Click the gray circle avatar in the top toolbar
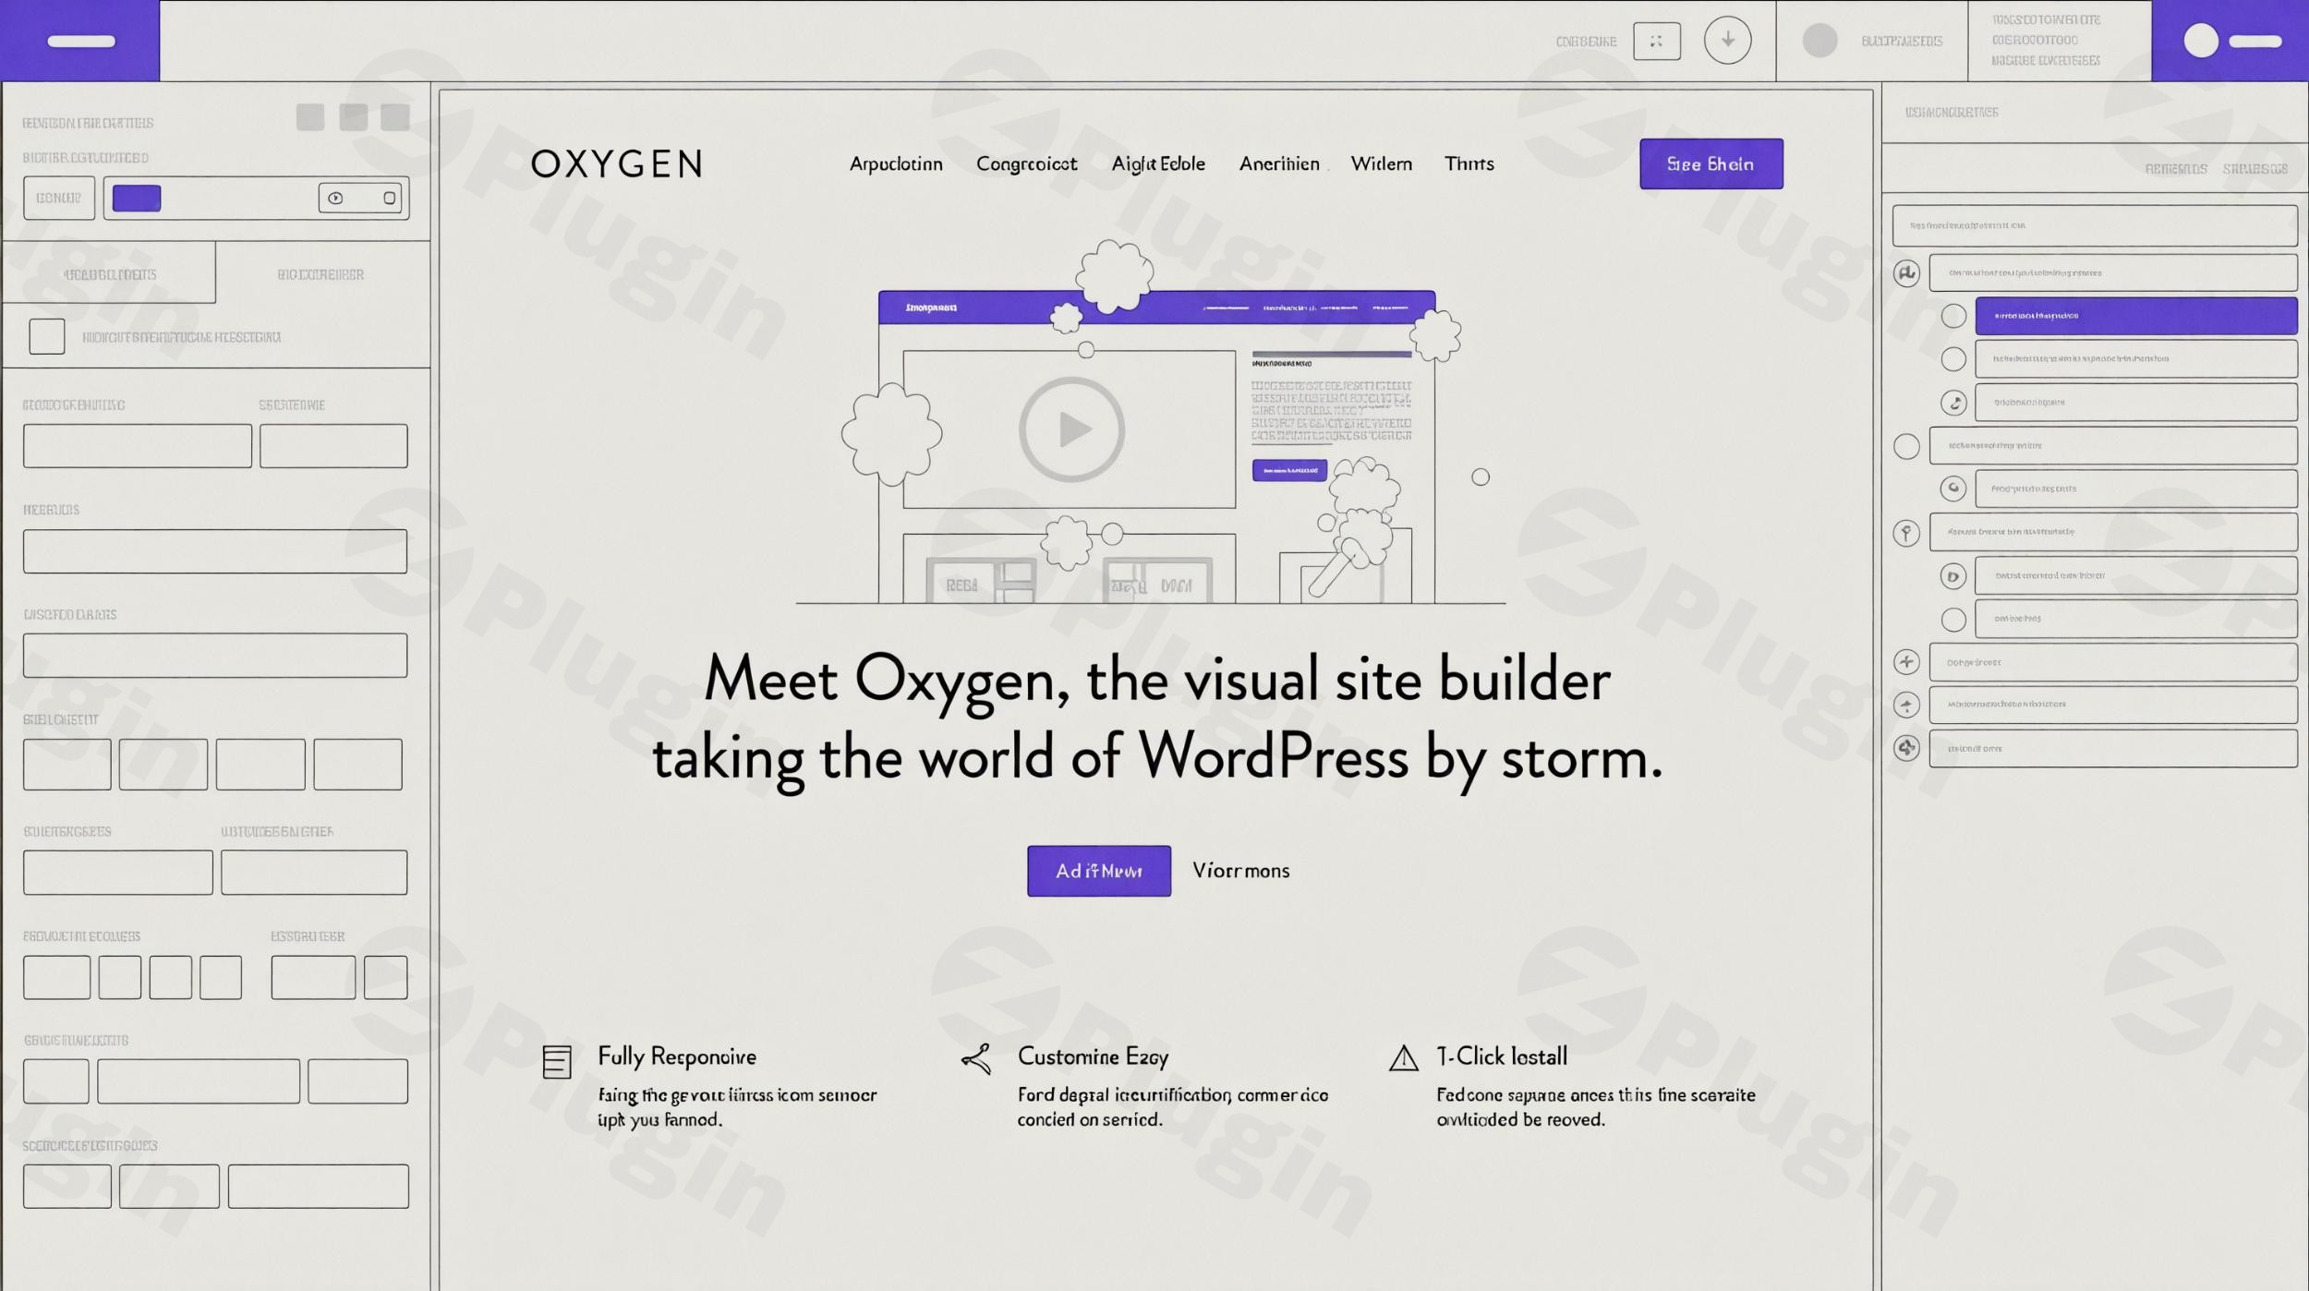This screenshot has width=2309, height=1291. [x=1819, y=41]
